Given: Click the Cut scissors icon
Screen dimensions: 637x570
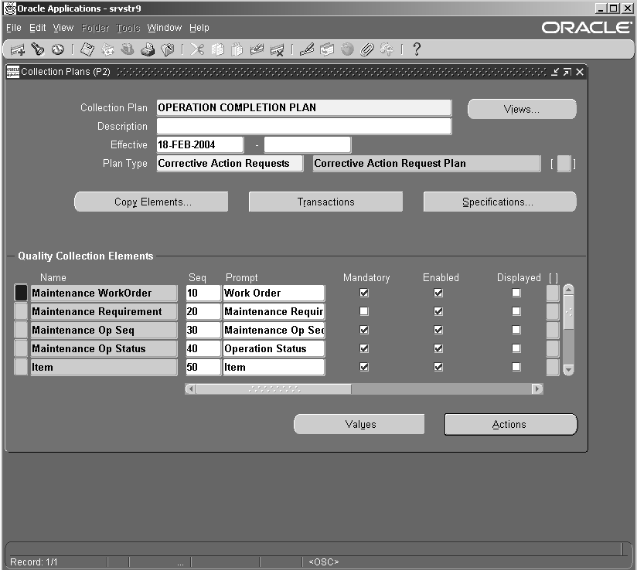Looking at the screenshot, I should [197, 49].
